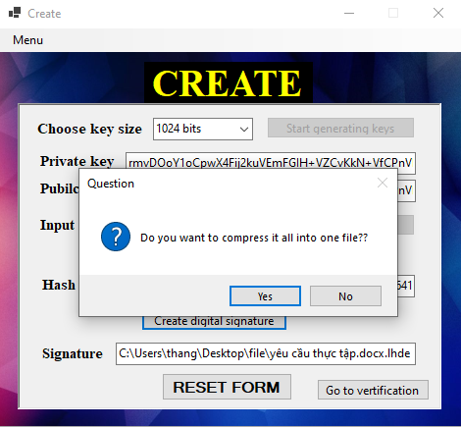Click the visible Public key field edge
This screenshot has width=461, height=427.
[406, 190]
